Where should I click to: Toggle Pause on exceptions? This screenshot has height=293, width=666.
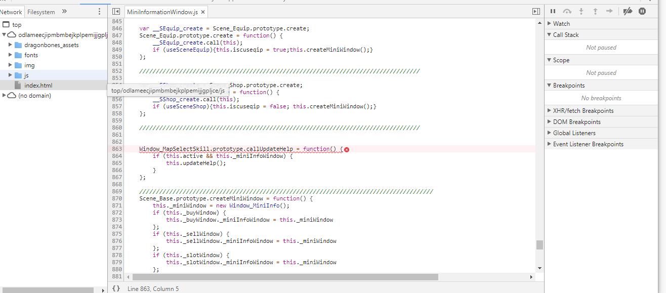pos(642,11)
